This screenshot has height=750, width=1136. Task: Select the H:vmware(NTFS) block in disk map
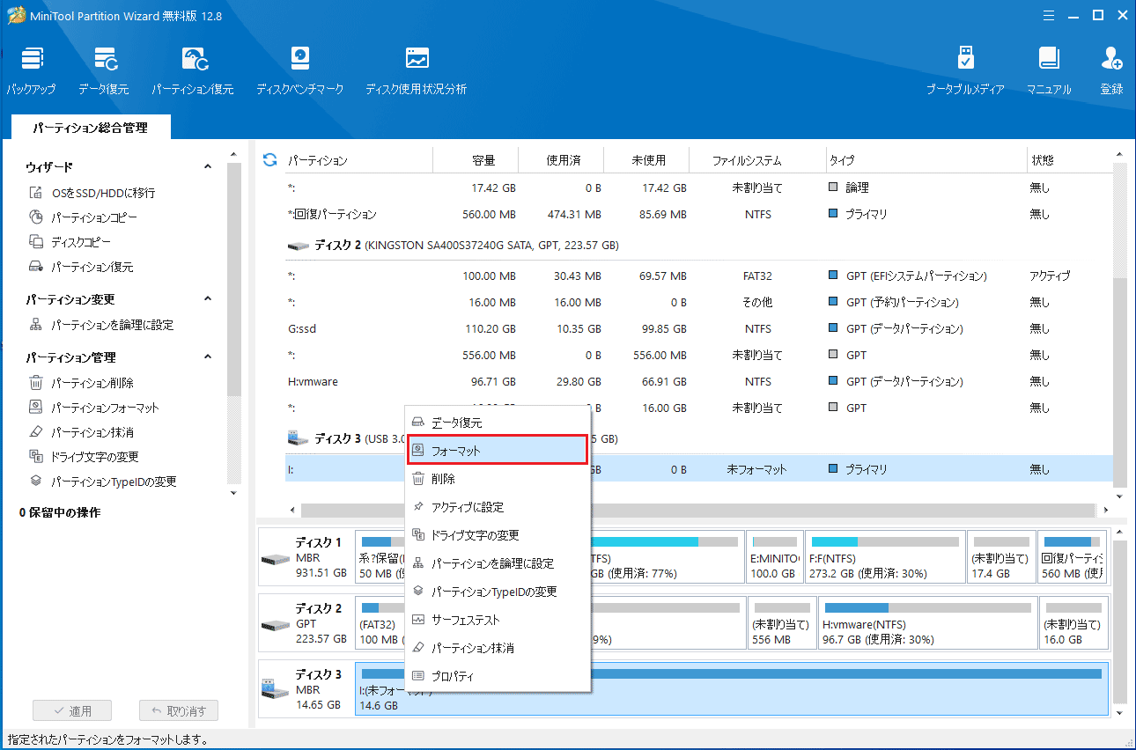[927, 622]
